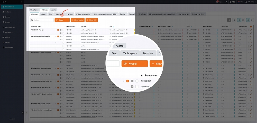Click the notifications bell icon
Image resolution: width=257 pixels, height=123 pixels.
click(226, 2)
